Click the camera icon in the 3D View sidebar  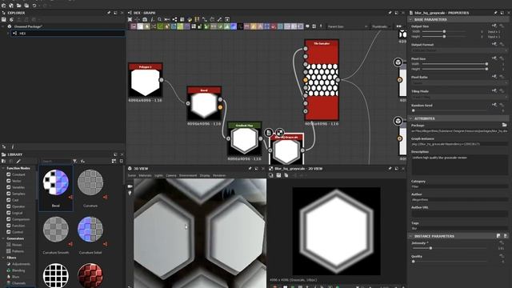pos(130,186)
